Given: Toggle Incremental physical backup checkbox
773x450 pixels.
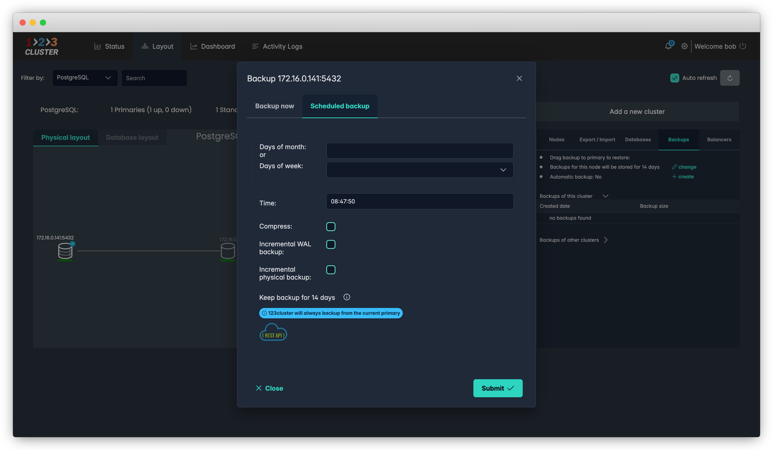Looking at the screenshot, I should pyautogui.click(x=331, y=270).
